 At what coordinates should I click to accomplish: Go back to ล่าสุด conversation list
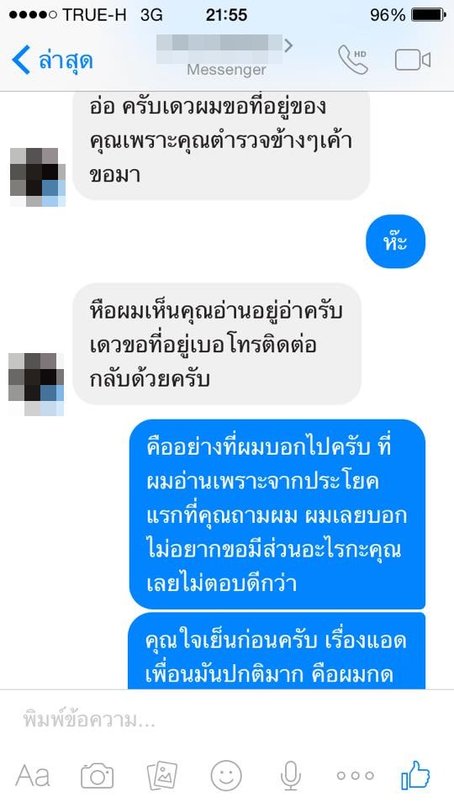click(52, 60)
